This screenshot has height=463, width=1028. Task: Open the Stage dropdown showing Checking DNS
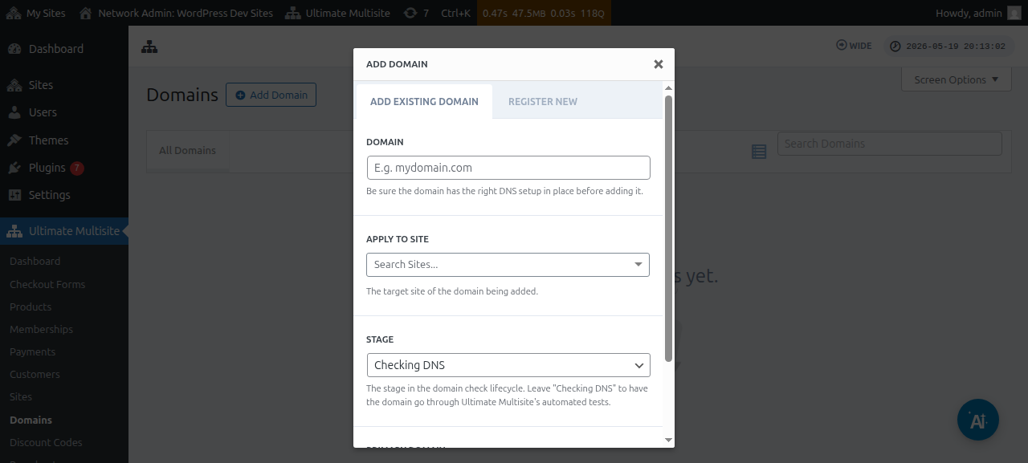pyautogui.click(x=508, y=365)
